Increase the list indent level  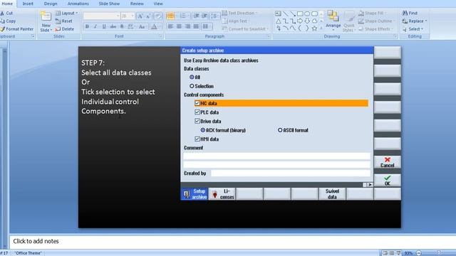click(204, 16)
